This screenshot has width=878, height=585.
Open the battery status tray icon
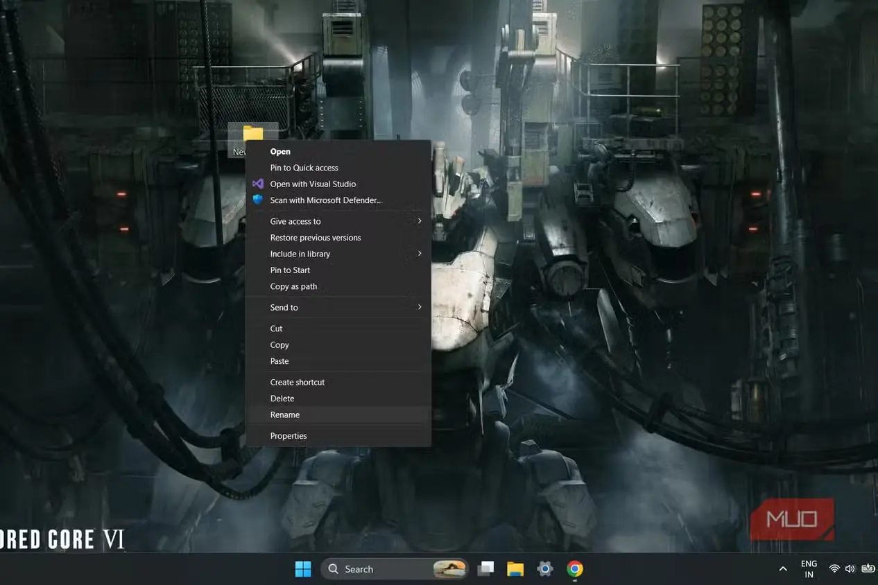[x=868, y=569]
